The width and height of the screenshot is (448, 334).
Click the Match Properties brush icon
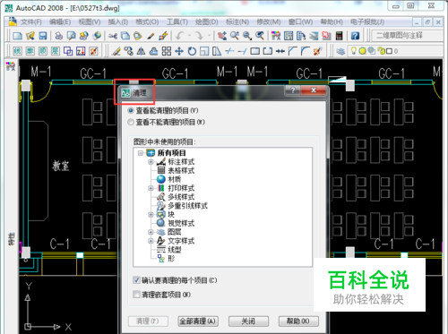click(x=163, y=36)
